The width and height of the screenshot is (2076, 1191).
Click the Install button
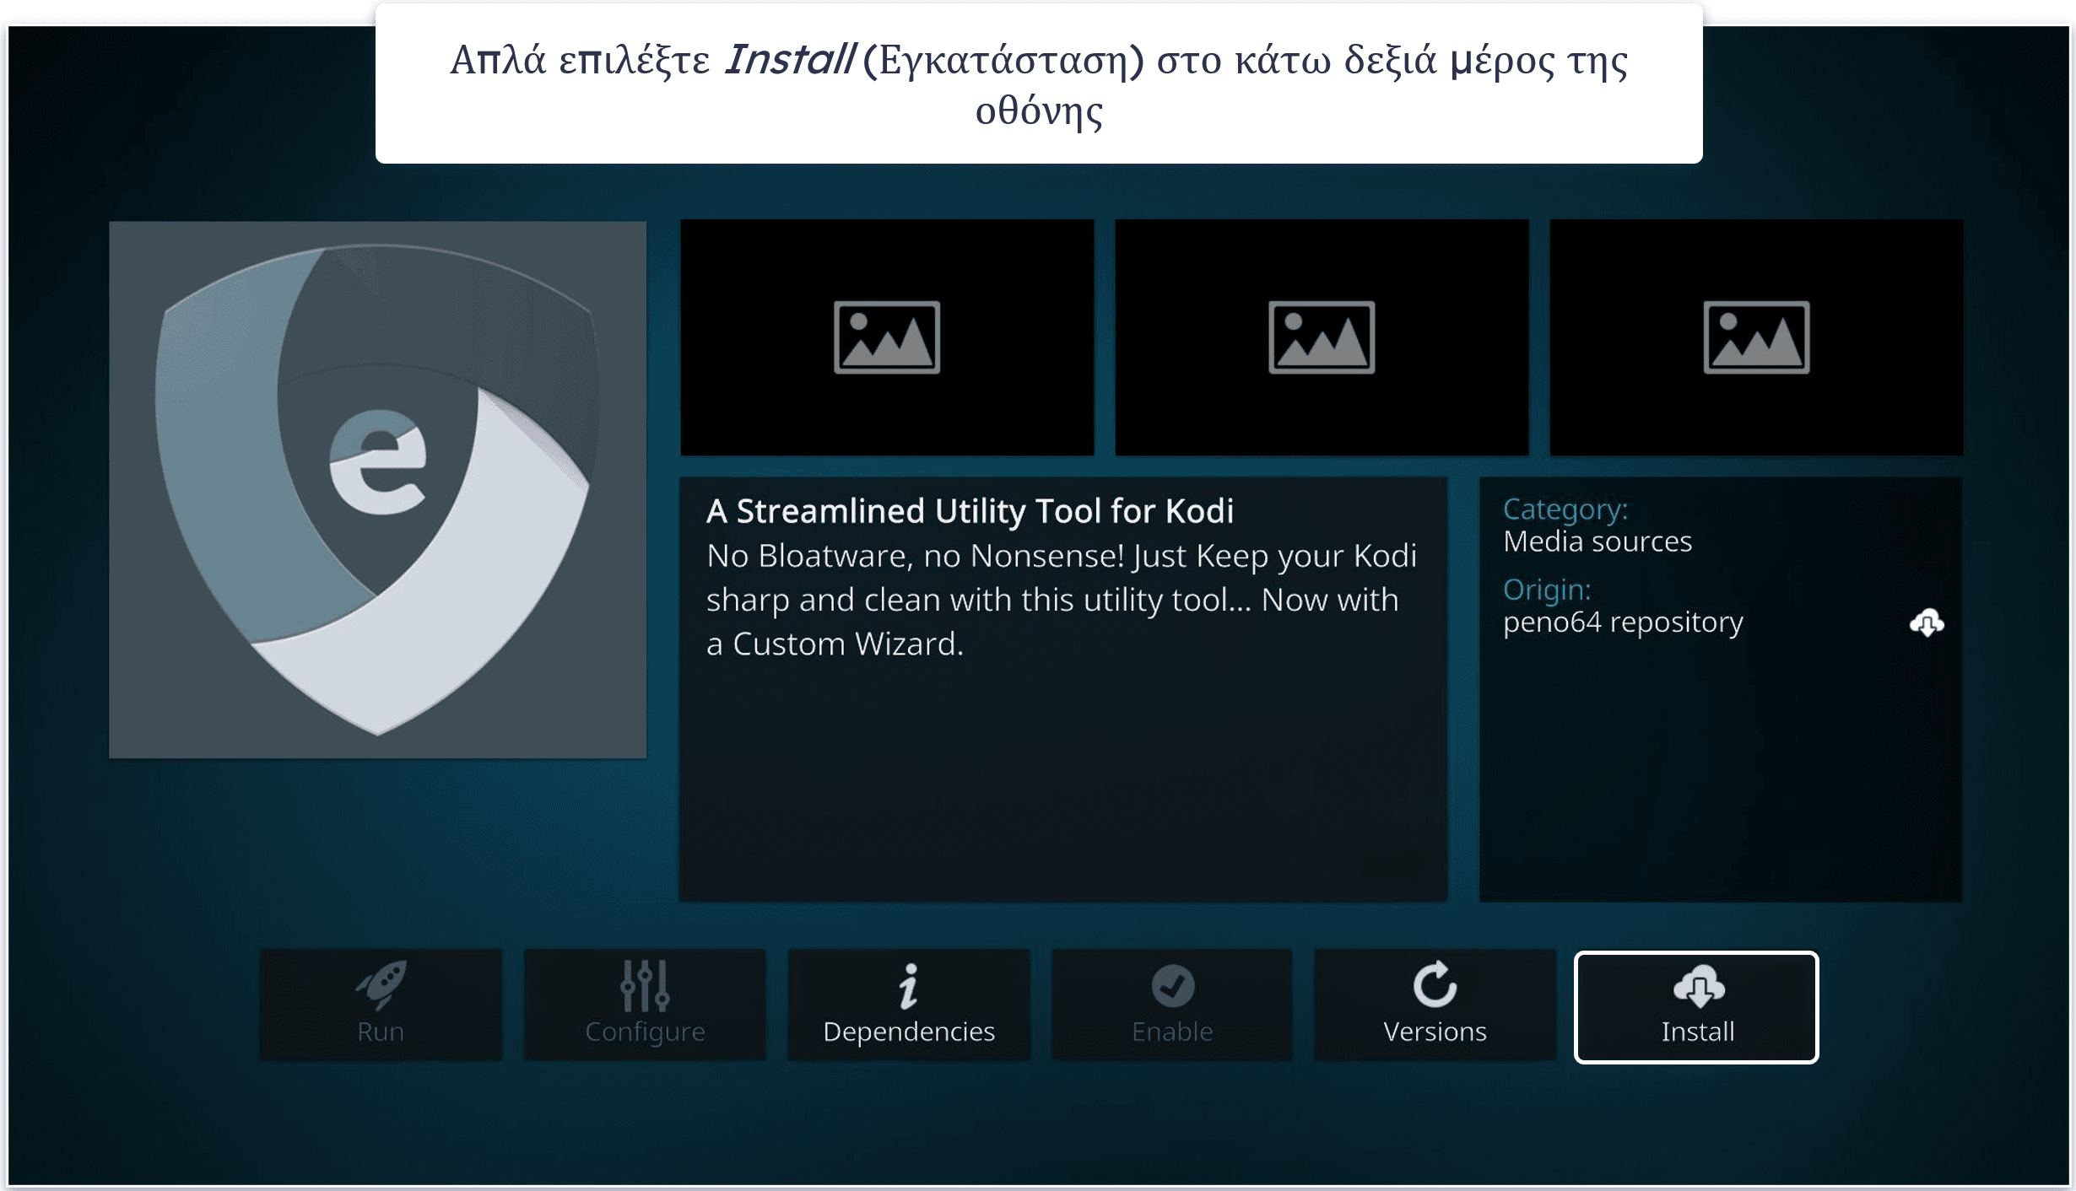[x=1696, y=1007]
